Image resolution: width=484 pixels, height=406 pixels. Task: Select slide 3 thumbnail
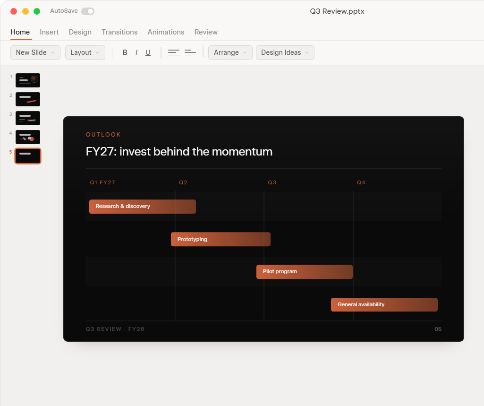28,118
